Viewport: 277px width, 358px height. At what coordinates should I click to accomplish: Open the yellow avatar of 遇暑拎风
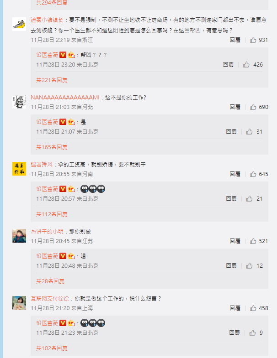(19, 169)
